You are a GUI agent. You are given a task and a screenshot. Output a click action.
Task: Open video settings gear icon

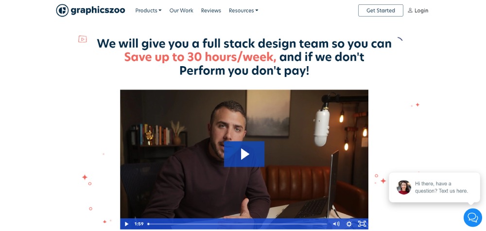[349, 224]
